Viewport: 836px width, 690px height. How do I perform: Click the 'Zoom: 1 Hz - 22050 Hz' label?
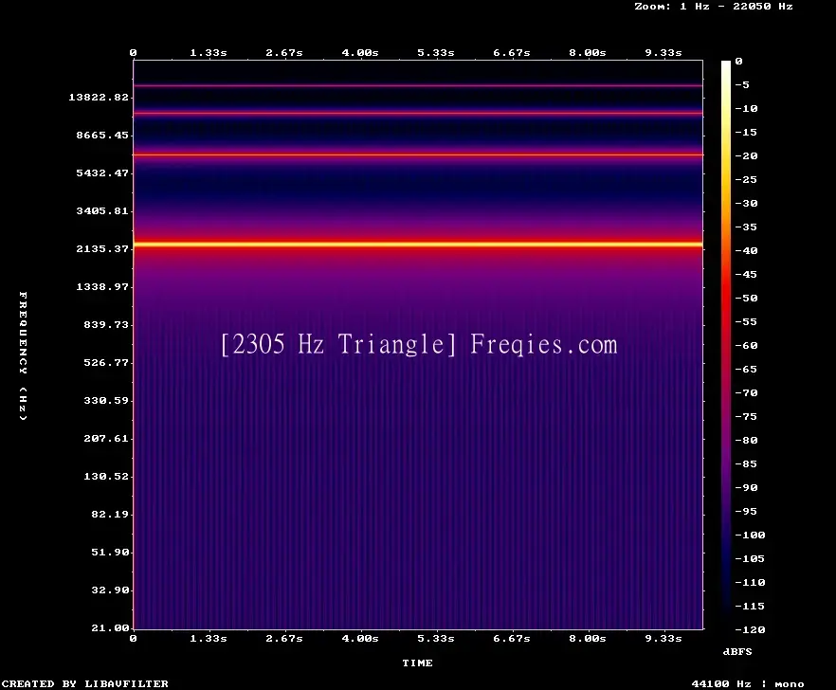pyautogui.click(x=714, y=7)
